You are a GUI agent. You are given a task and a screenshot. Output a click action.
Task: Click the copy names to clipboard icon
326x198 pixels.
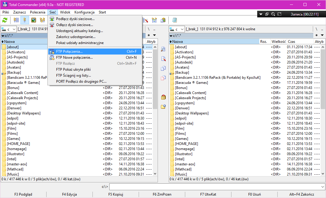(163, 20)
